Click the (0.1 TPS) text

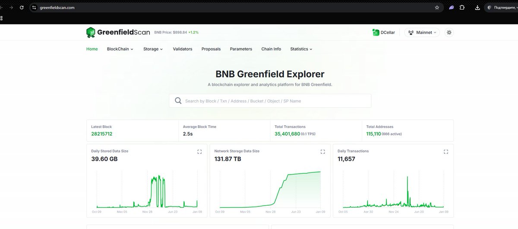[x=308, y=134]
